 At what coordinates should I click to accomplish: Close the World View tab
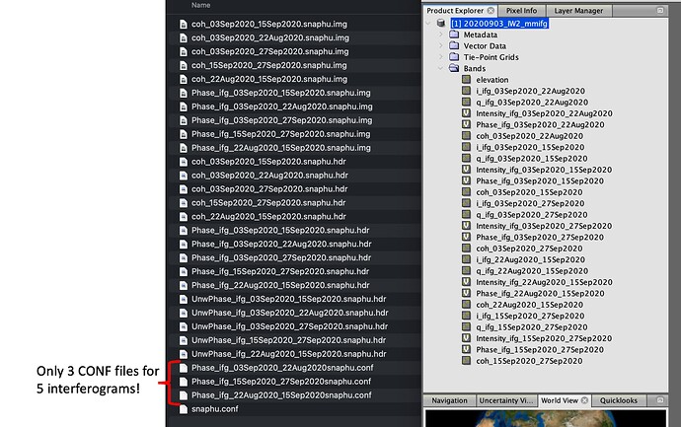tap(584, 400)
